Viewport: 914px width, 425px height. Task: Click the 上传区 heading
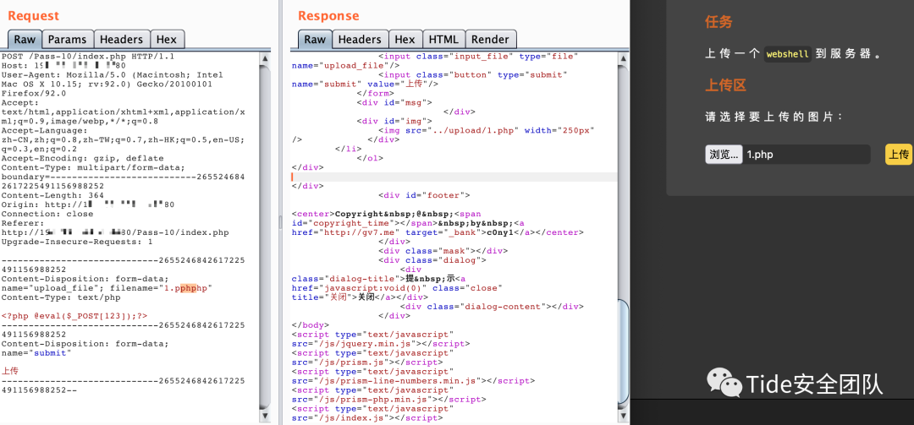tap(725, 85)
